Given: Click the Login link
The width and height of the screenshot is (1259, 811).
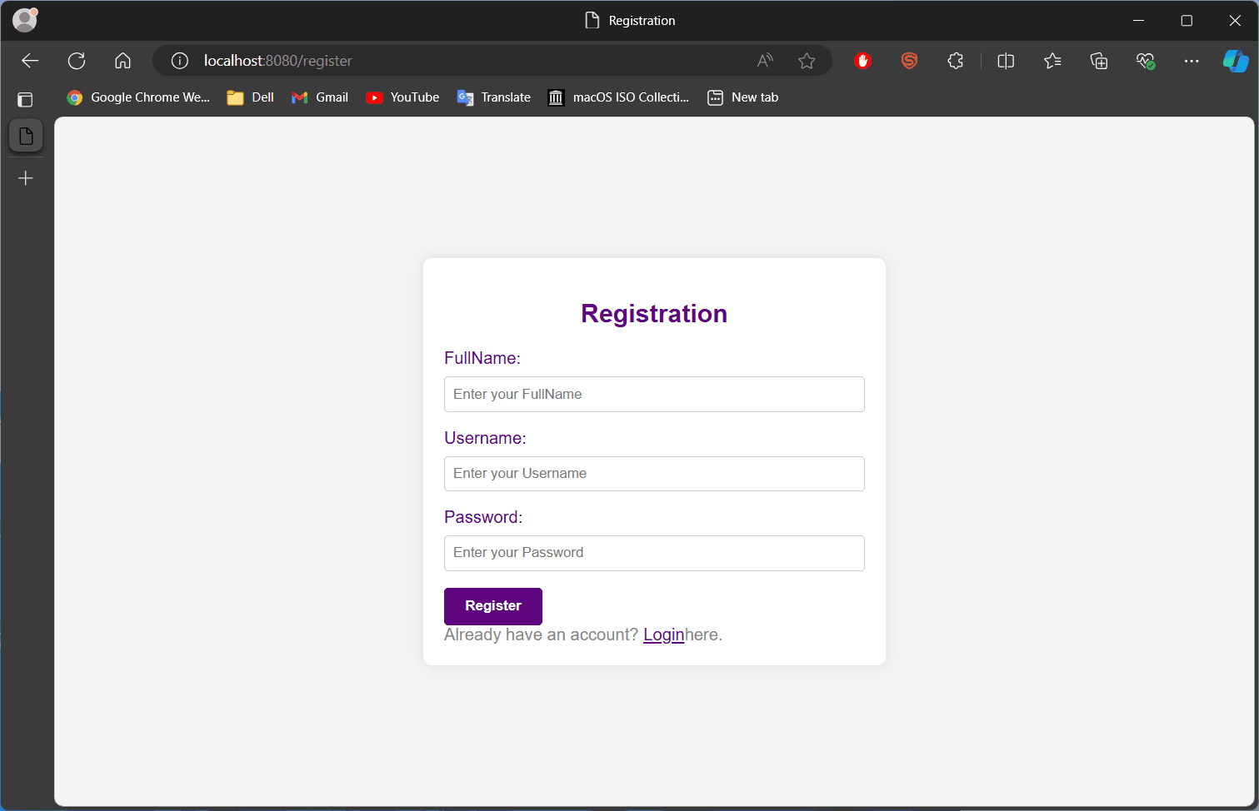Looking at the screenshot, I should tap(664, 634).
